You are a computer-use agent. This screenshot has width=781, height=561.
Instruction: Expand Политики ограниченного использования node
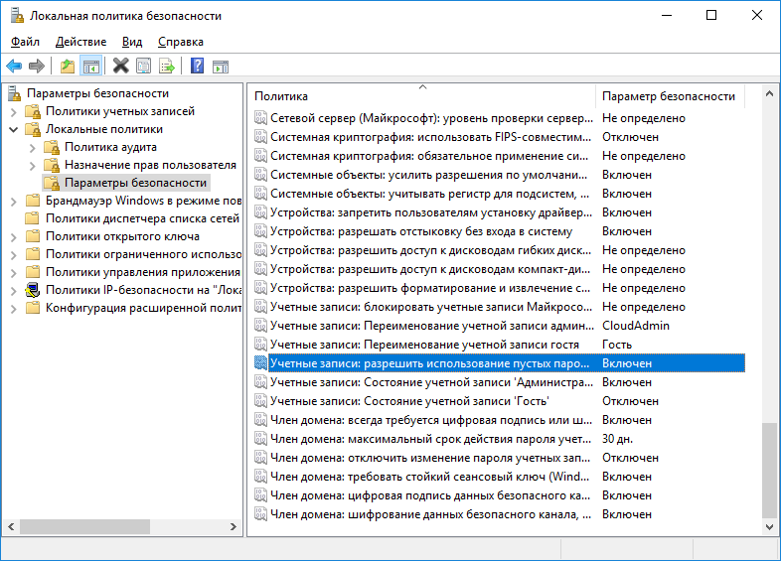coord(14,255)
